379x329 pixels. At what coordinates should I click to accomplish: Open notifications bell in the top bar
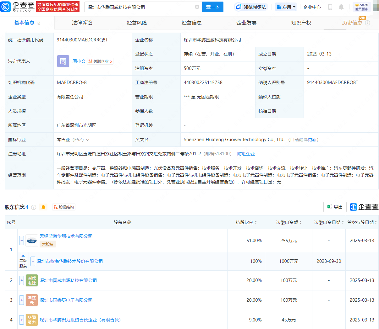pos(341,7)
